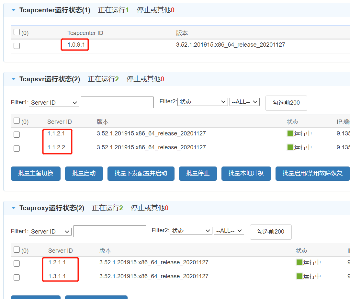Click the Tcaproxy运行状态(2) section title
The width and height of the screenshot is (350, 299).
pos(52,208)
